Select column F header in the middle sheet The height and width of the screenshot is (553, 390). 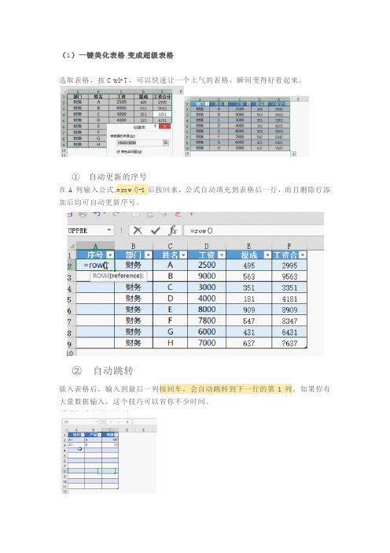coord(289,246)
